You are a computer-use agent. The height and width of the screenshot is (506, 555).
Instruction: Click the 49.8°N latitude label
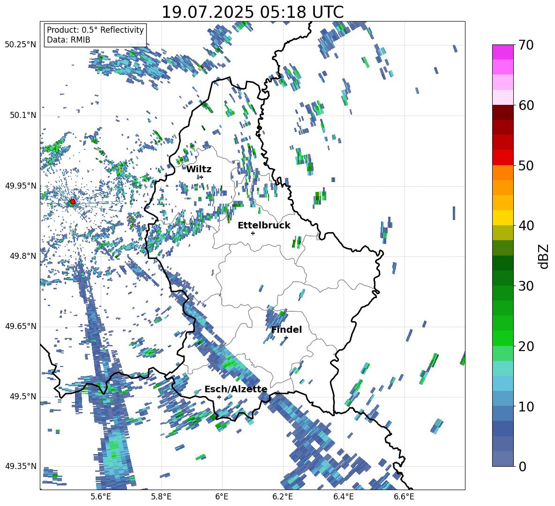pos(22,256)
